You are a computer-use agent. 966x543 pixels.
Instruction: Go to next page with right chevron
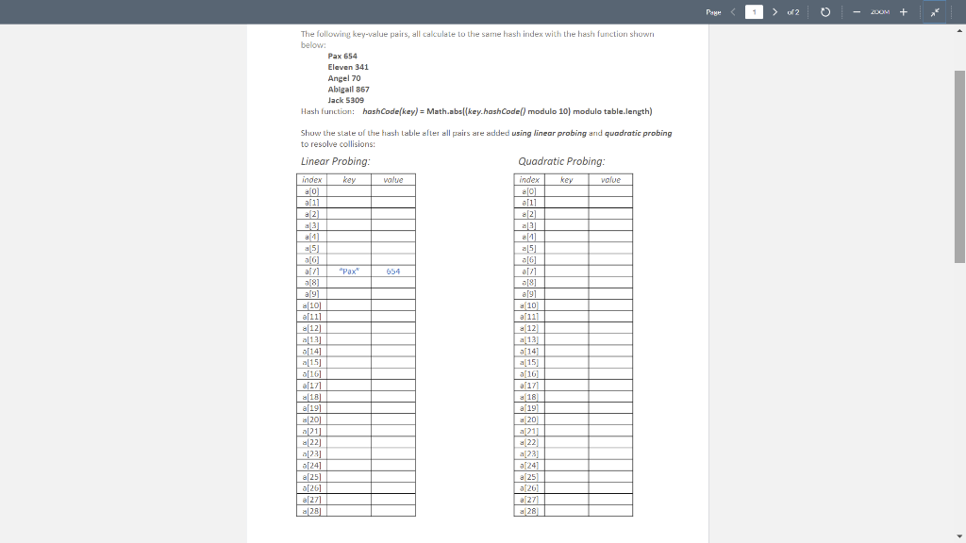[x=775, y=12]
